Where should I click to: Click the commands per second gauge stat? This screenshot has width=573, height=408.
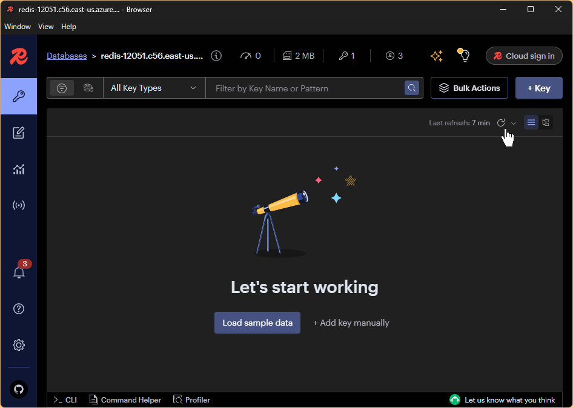point(250,56)
